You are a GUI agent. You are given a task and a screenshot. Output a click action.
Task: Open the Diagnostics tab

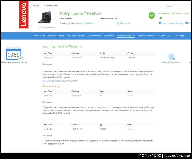pyautogui.click(x=109, y=36)
